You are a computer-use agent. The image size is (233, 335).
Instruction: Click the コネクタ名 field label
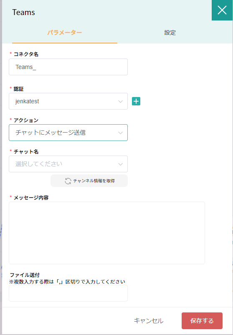[x=26, y=54]
